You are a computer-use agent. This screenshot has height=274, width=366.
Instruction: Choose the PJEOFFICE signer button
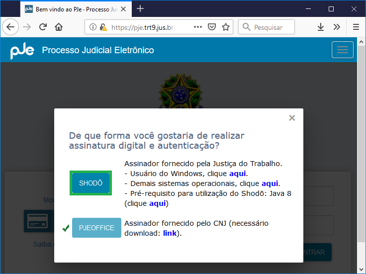pos(96,228)
